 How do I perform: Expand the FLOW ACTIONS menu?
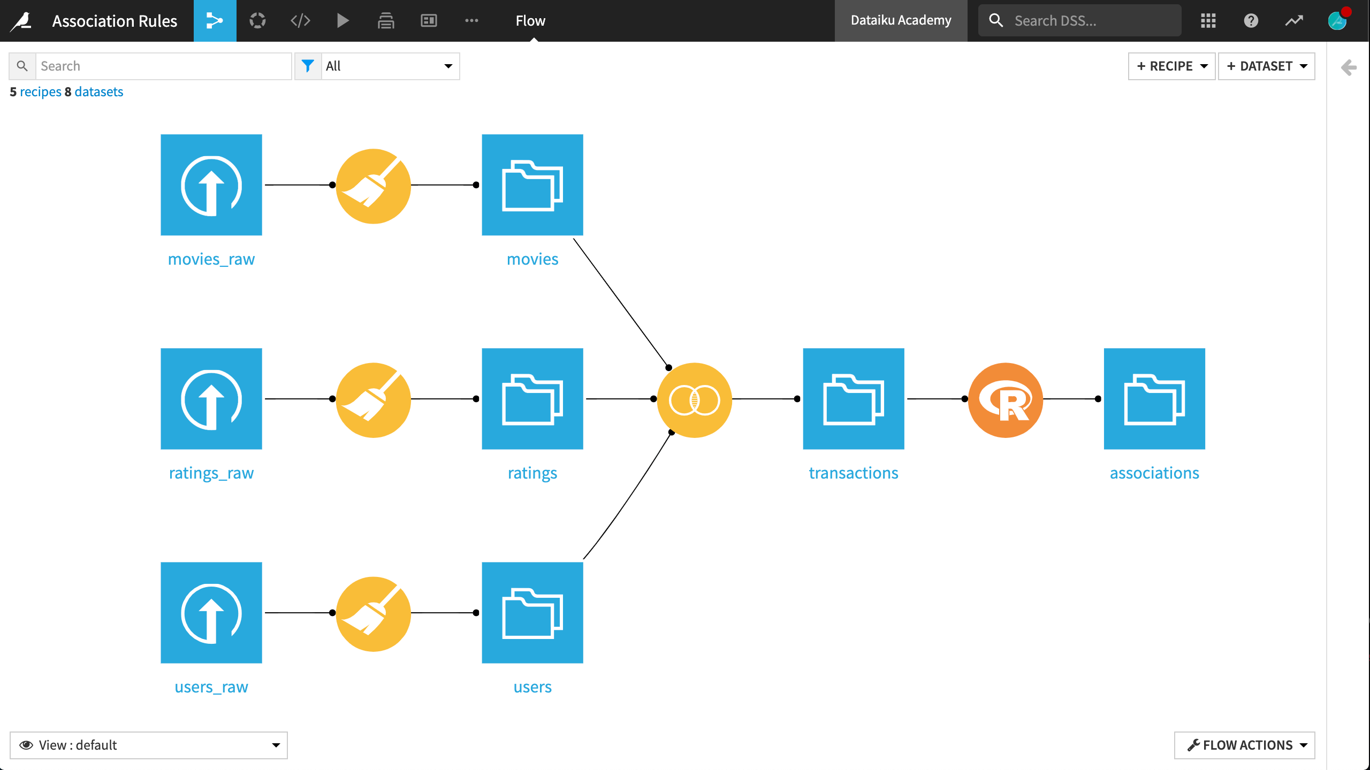[x=1245, y=745]
